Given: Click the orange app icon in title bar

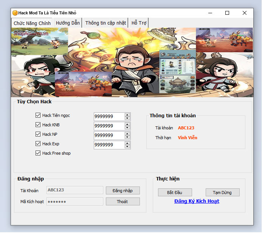Looking at the screenshot, I should click(15, 13).
